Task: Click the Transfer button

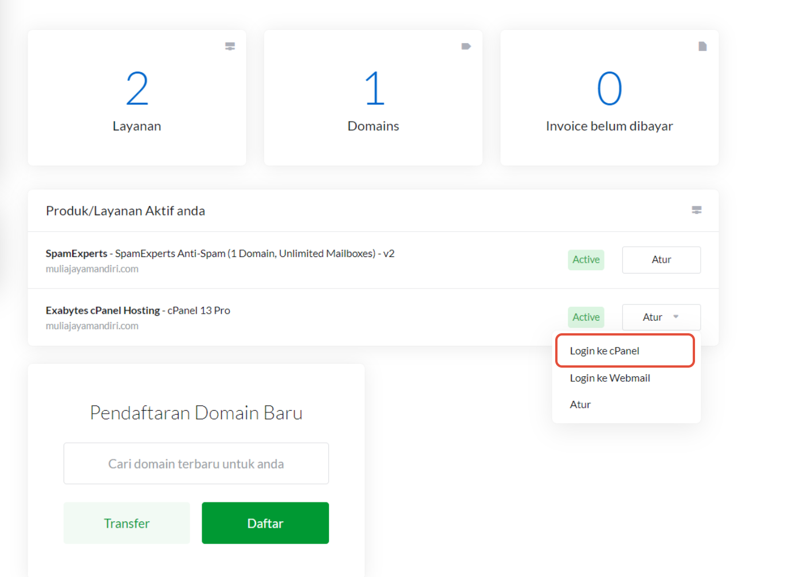Action: pyautogui.click(x=127, y=523)
